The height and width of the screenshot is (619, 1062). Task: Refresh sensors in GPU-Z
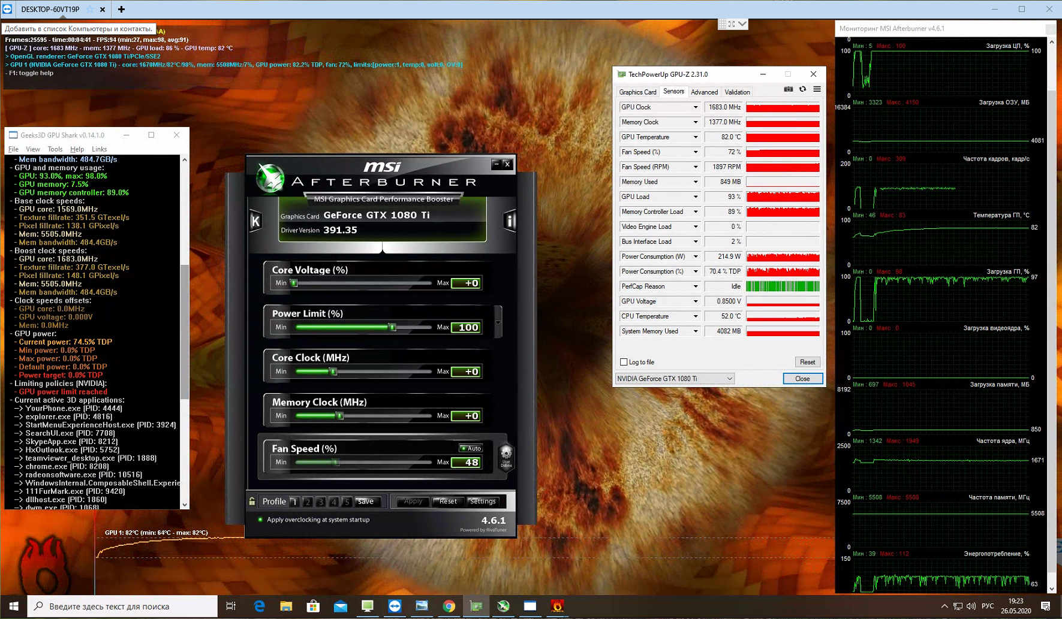click(802, 89)
